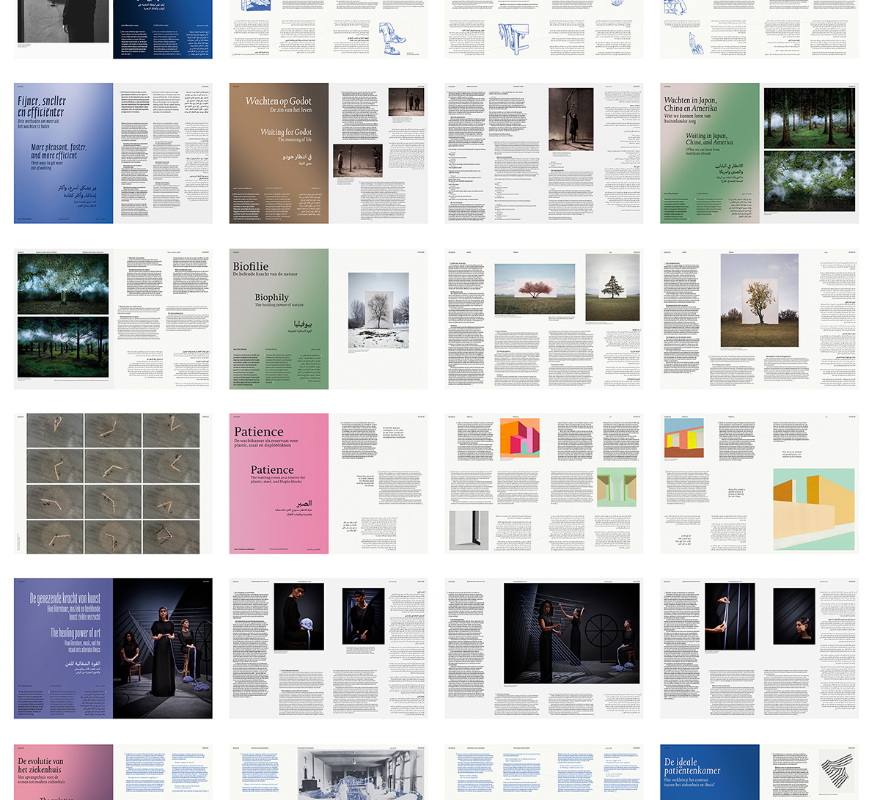The height and width of the screenshot is (800, 880).
Task: Select spread with blue ribbon and woman's profile
Action: pos(759,648)
